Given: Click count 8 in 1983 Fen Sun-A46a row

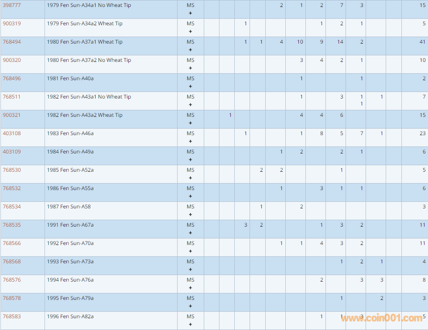Looking at the screenshot, I should tap(322, 133).
